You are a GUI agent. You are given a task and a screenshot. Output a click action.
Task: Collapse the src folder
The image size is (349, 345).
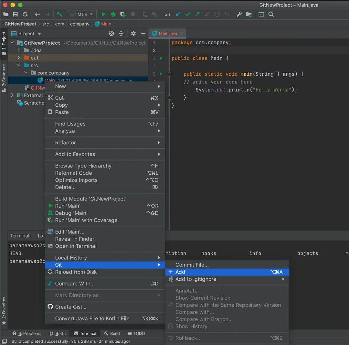tap(19, 65)
